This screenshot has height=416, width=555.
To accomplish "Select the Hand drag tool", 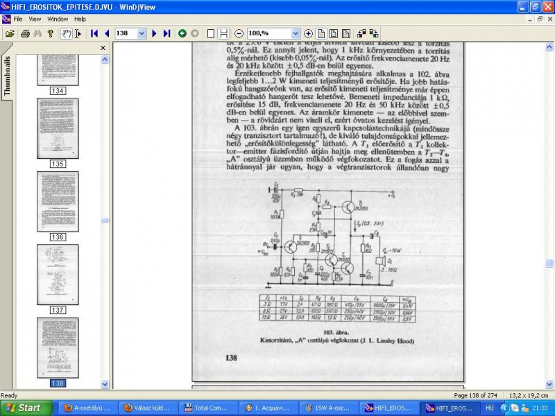I will point(66,33).
